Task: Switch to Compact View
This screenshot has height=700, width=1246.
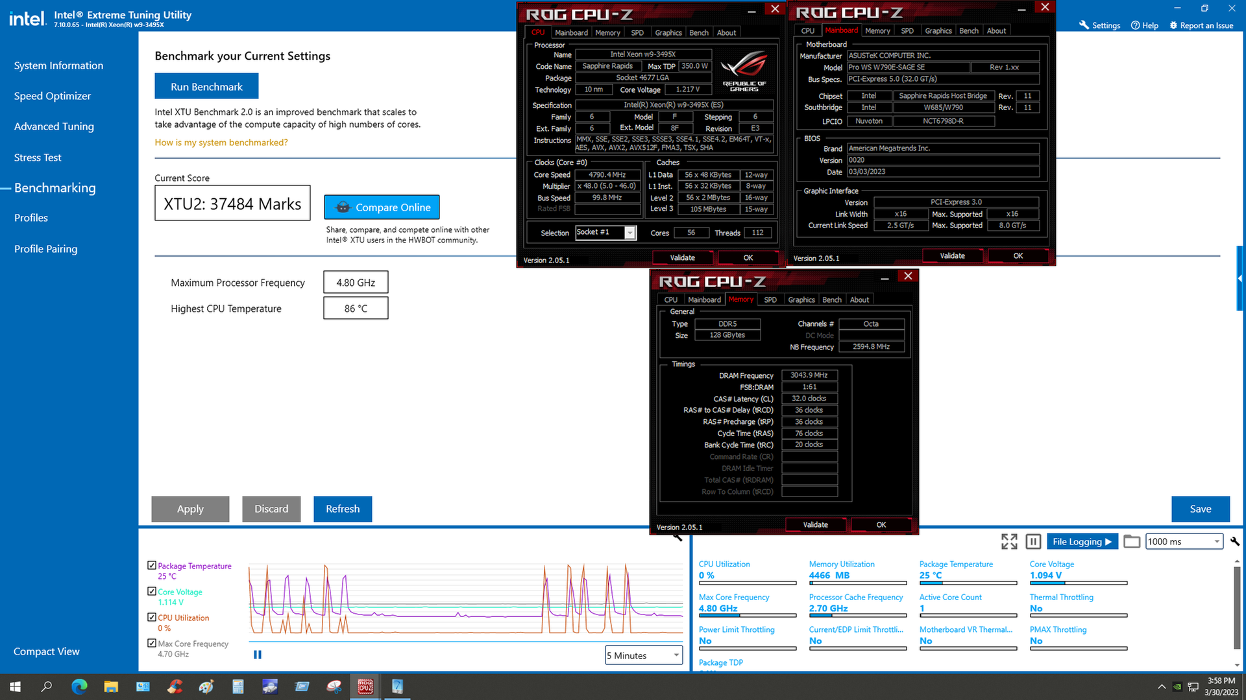Action: pyautogui.click(x=46, y=651)
